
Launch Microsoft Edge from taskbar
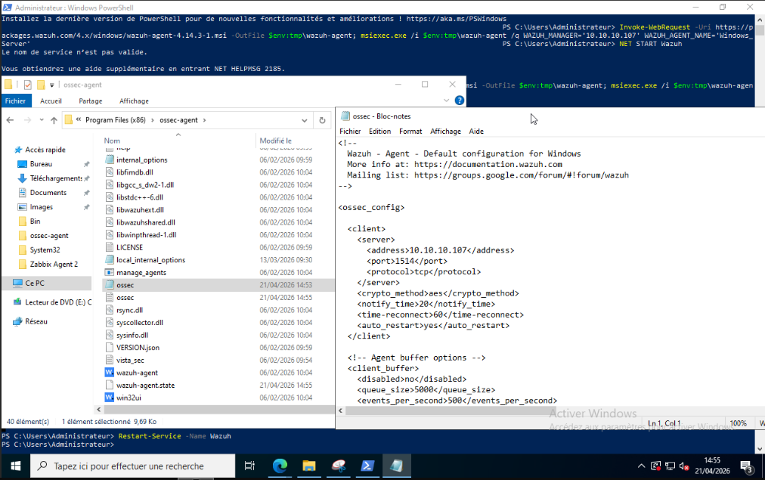coord(280,466)
